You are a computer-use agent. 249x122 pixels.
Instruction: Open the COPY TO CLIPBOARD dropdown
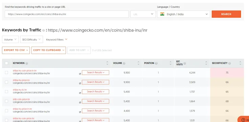pos(49,50)
